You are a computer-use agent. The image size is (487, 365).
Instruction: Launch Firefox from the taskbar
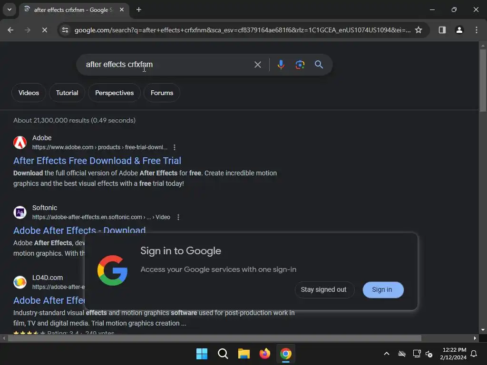(264, 354)
